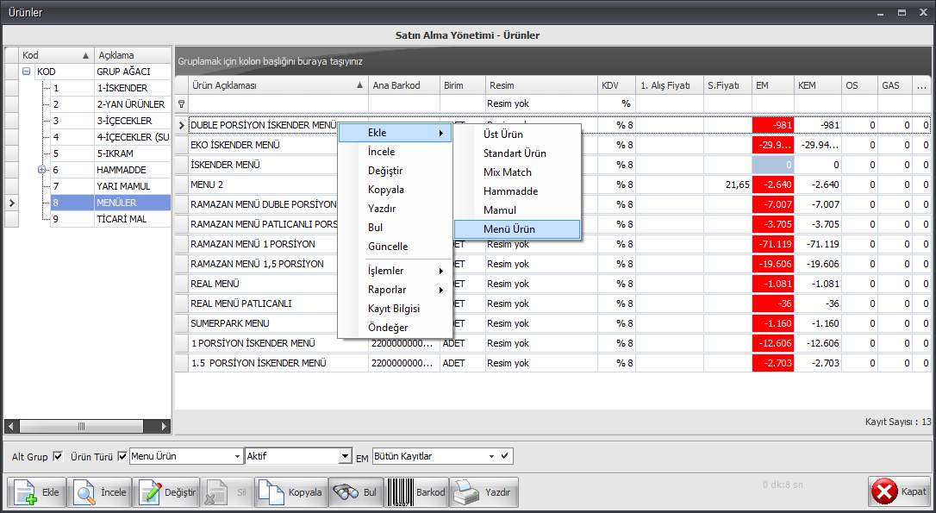
Task: Click the red Kapat button
Action: (900, 492)
